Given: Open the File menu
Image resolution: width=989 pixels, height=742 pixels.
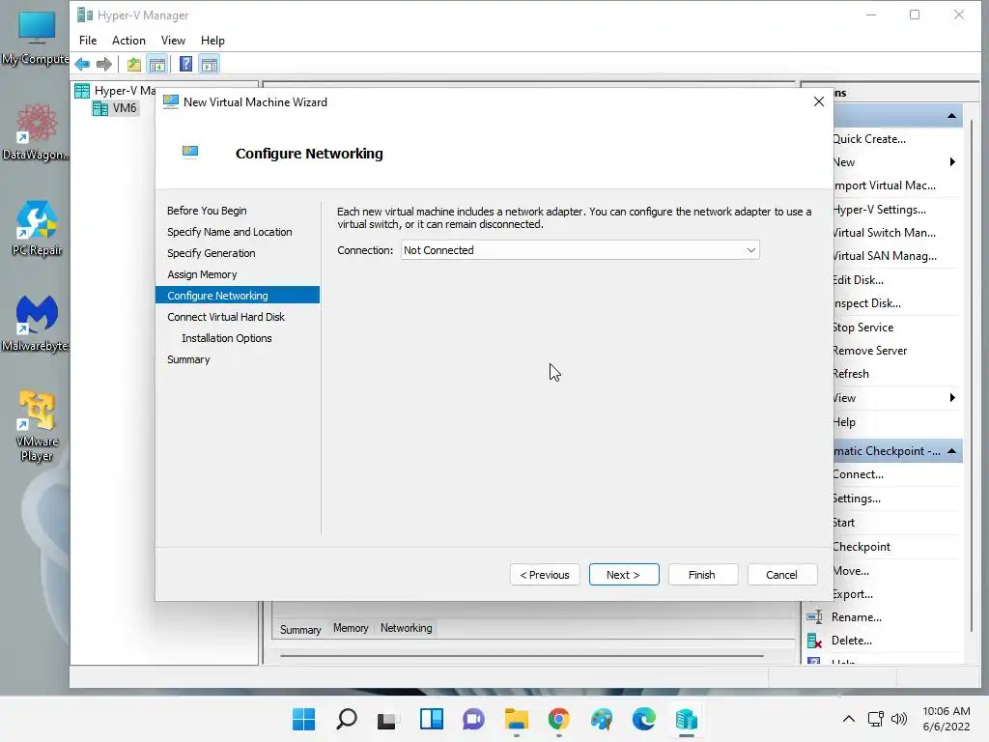Looking at the screenshot, I should (x=88, y=41).
